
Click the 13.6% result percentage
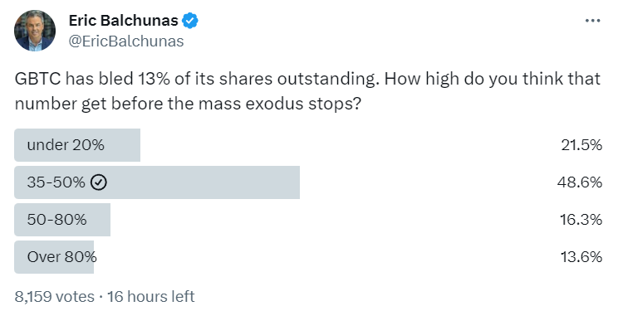pos(581,256)
